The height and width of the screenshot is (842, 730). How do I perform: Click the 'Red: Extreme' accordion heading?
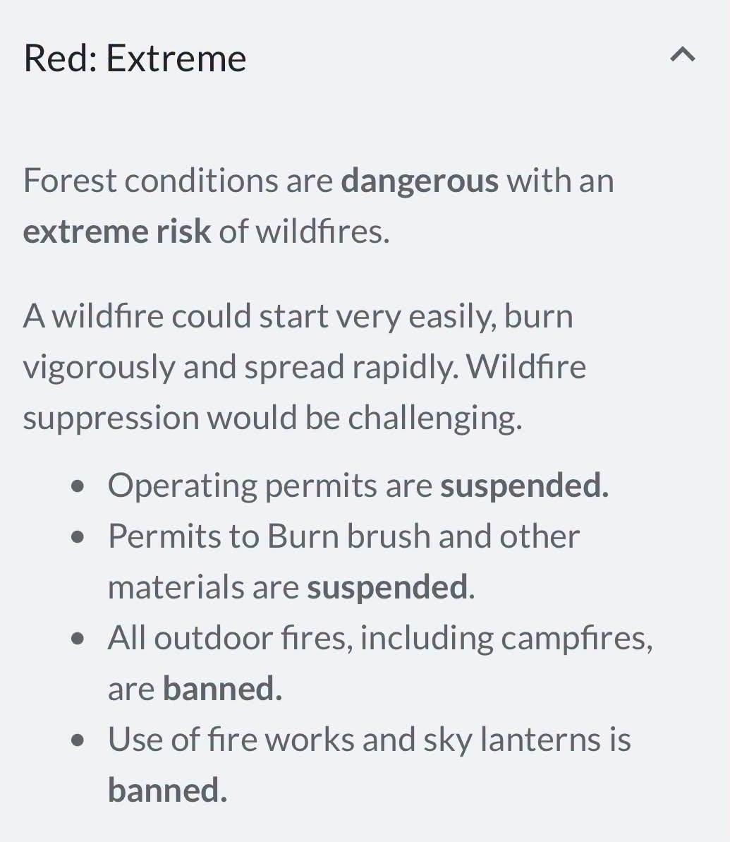coord(135,58)
